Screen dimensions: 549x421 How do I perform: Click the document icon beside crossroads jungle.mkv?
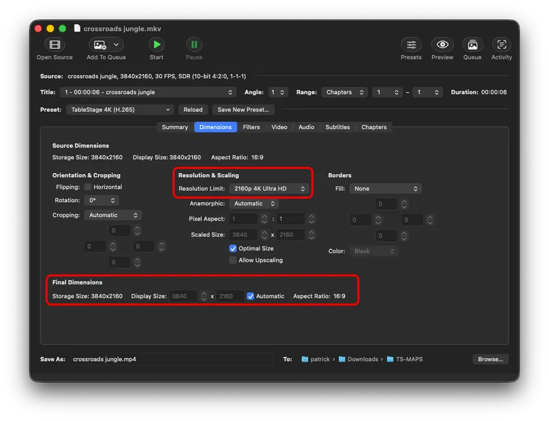77,28
